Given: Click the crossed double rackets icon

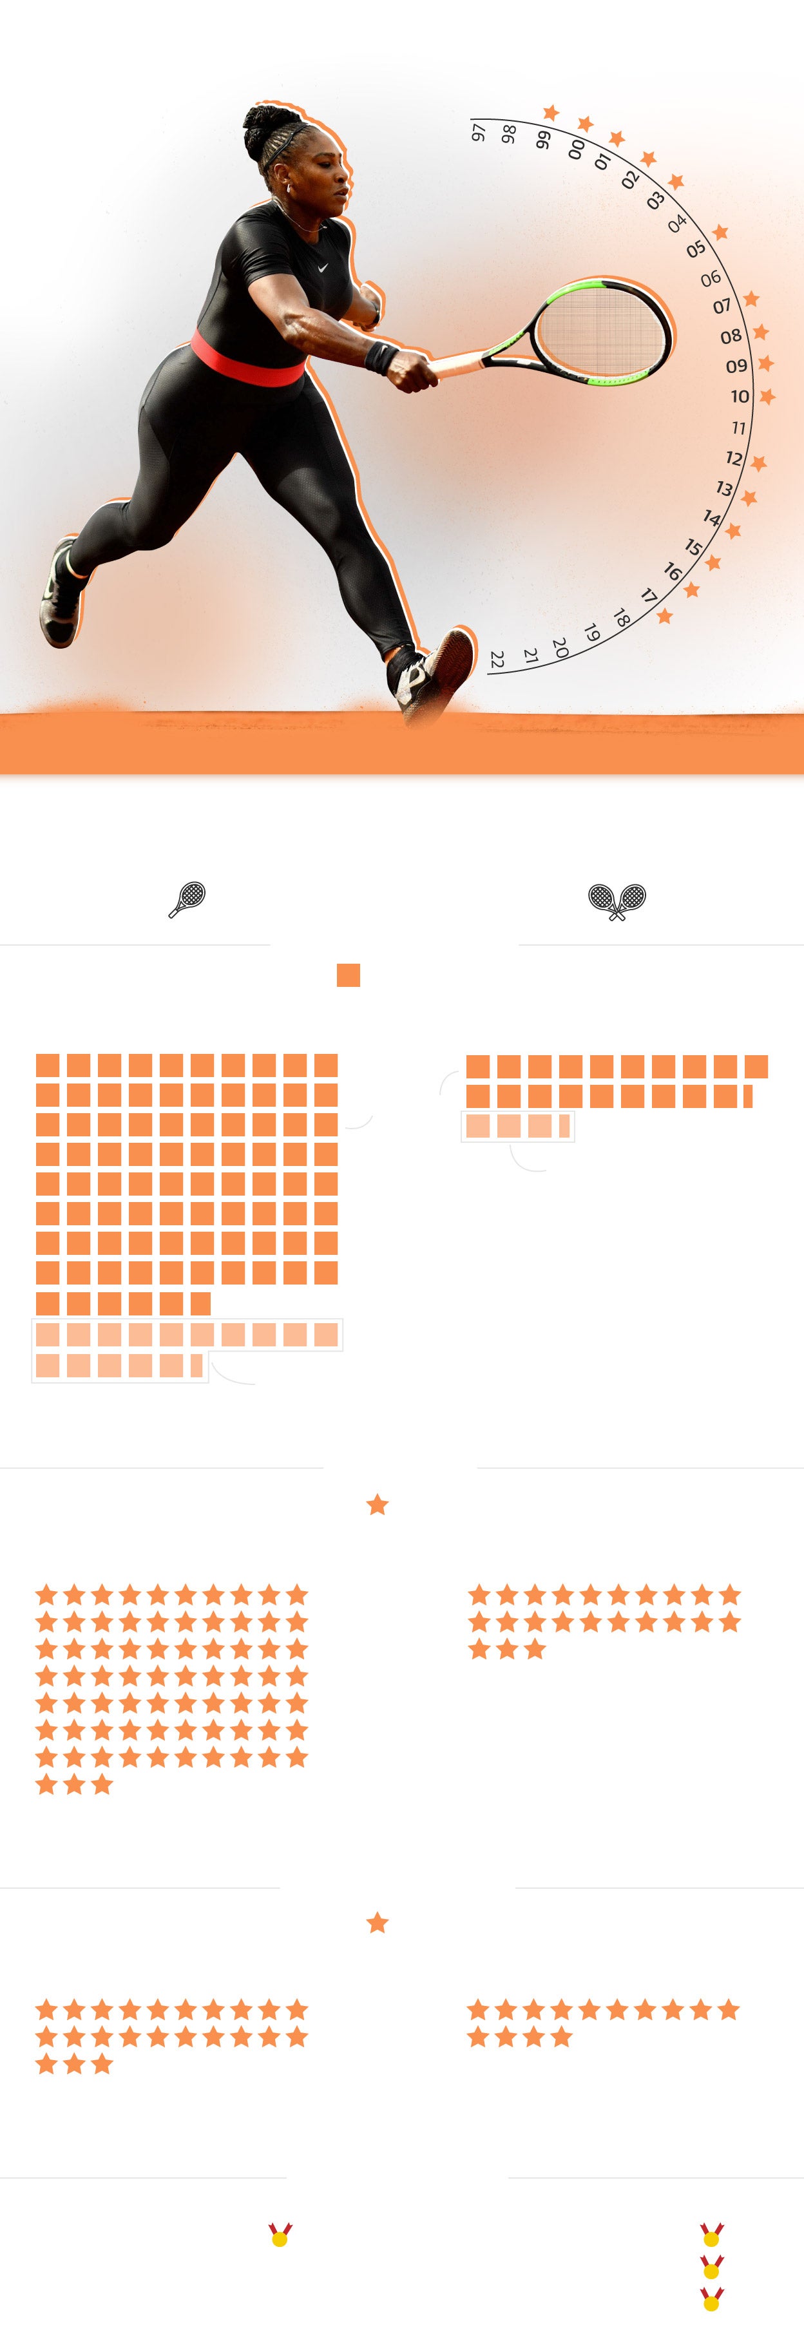Looking at the screenshot, I should pos(617,901).
